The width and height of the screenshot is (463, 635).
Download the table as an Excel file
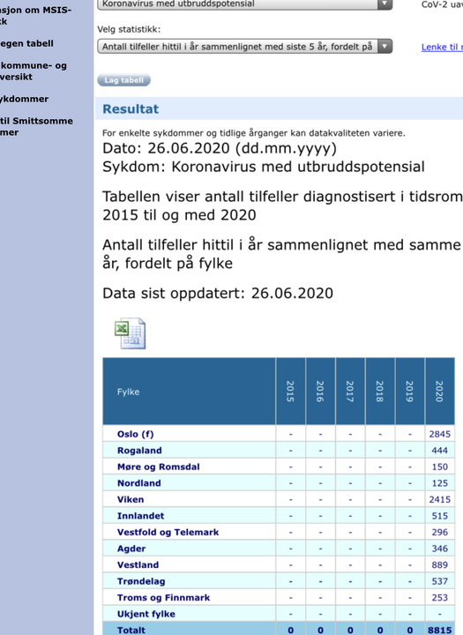[x=130, y=333]
